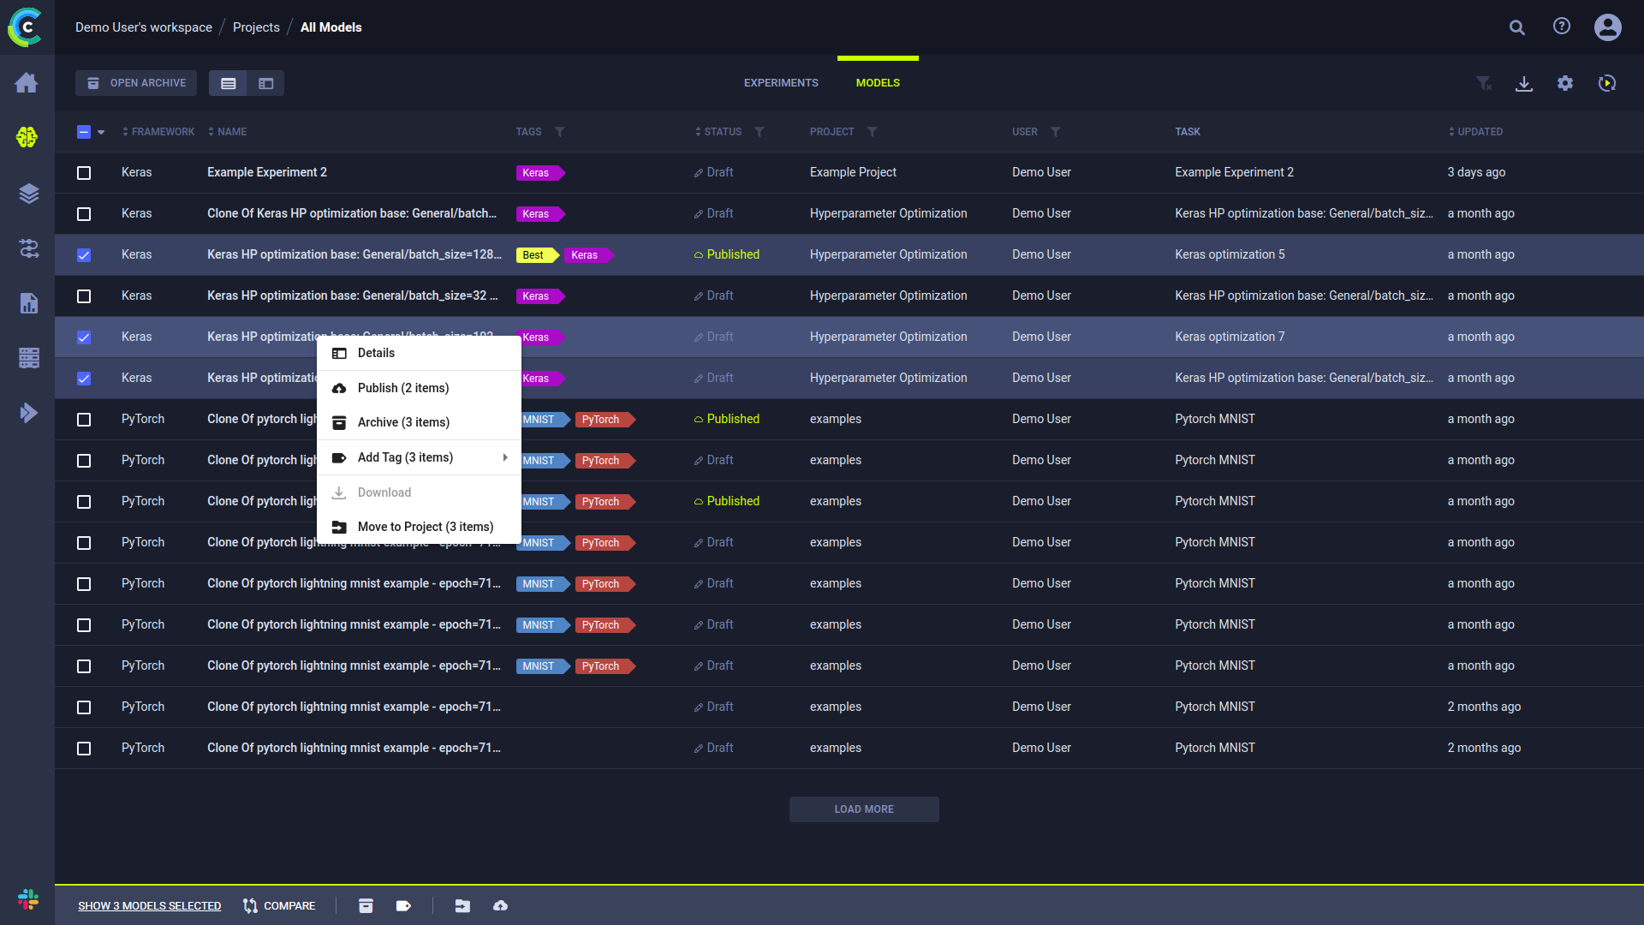Click the Best tag label
Viewport: 1644px width, 925px height.
coord(533,255)
